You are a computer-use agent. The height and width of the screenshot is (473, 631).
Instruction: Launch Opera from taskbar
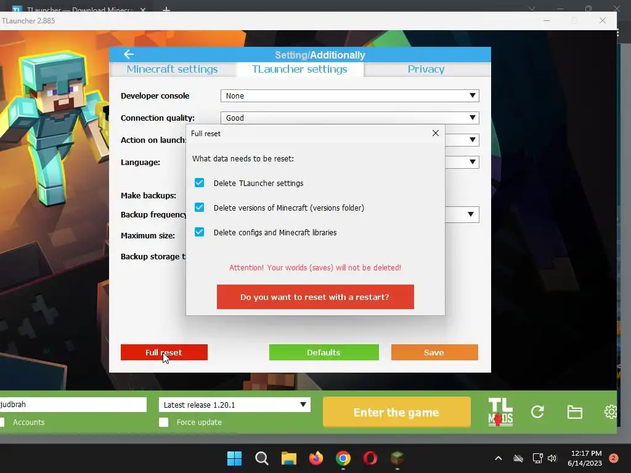coord(370,458)
